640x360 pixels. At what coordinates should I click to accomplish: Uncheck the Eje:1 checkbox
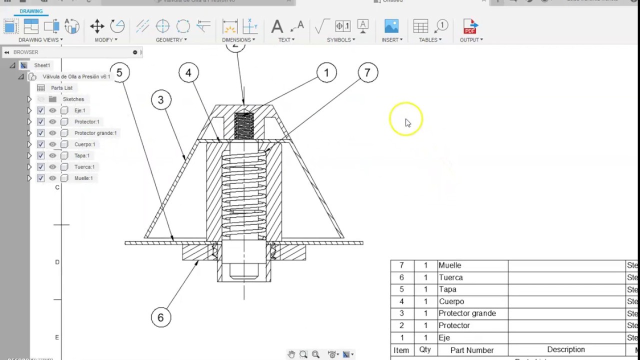pos(41,110)
